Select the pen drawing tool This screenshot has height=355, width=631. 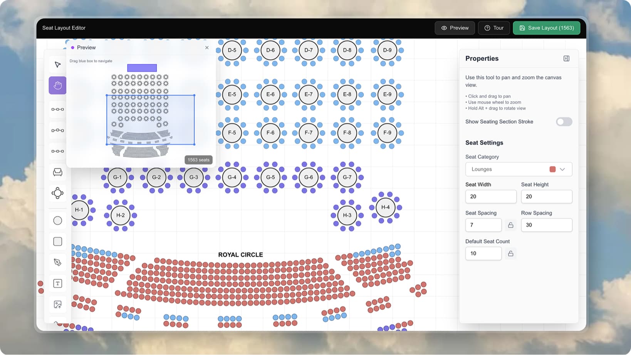(x=57, y=263)
